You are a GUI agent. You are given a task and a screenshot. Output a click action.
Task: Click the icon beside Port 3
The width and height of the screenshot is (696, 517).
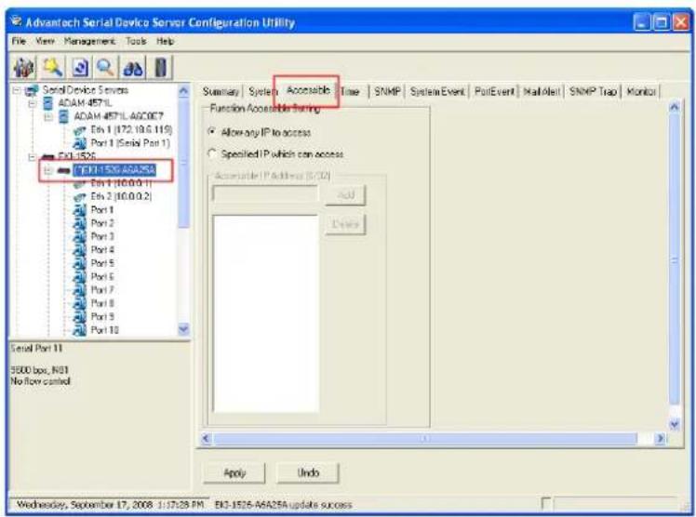pos(79,236)
